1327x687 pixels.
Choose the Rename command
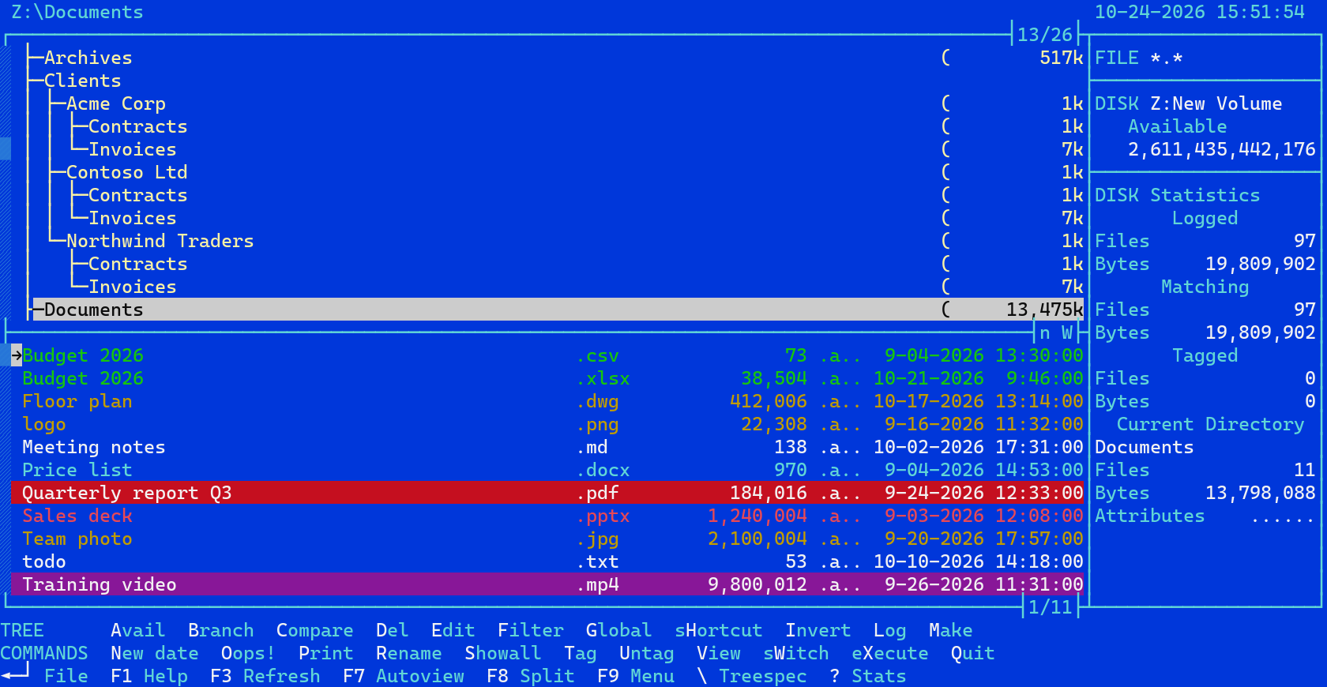click(x=409, y=653)
